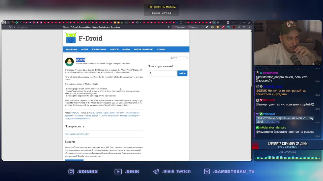323x181 pixels.
Task: Open the Метаданные сборки link
Action: pyautogui.click(x=129, y=116)
